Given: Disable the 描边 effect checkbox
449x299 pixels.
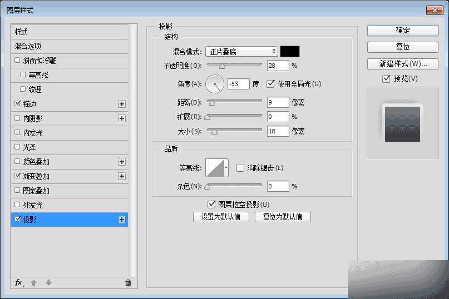Looking at the screenshot, I should coord(17,103).
